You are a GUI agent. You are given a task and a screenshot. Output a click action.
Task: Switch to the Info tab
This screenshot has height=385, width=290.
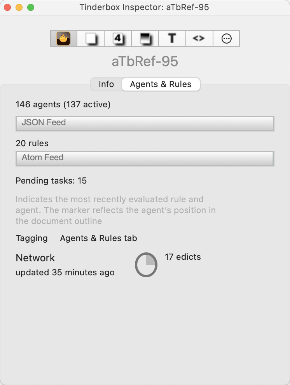(x=106, y=84)
